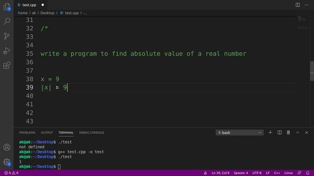Click line number 31 in gutter

click(29, 20)
